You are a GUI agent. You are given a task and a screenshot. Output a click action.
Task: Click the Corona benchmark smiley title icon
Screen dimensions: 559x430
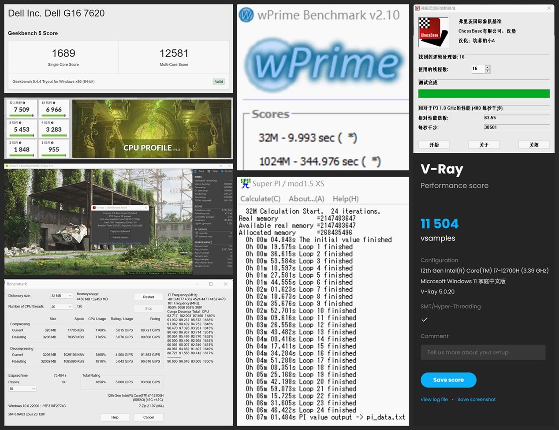pos(7,166)
